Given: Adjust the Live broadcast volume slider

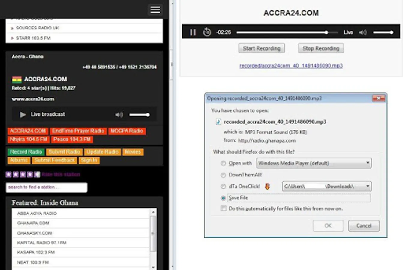Looking at the screenshot, I should tap(140, 115).
